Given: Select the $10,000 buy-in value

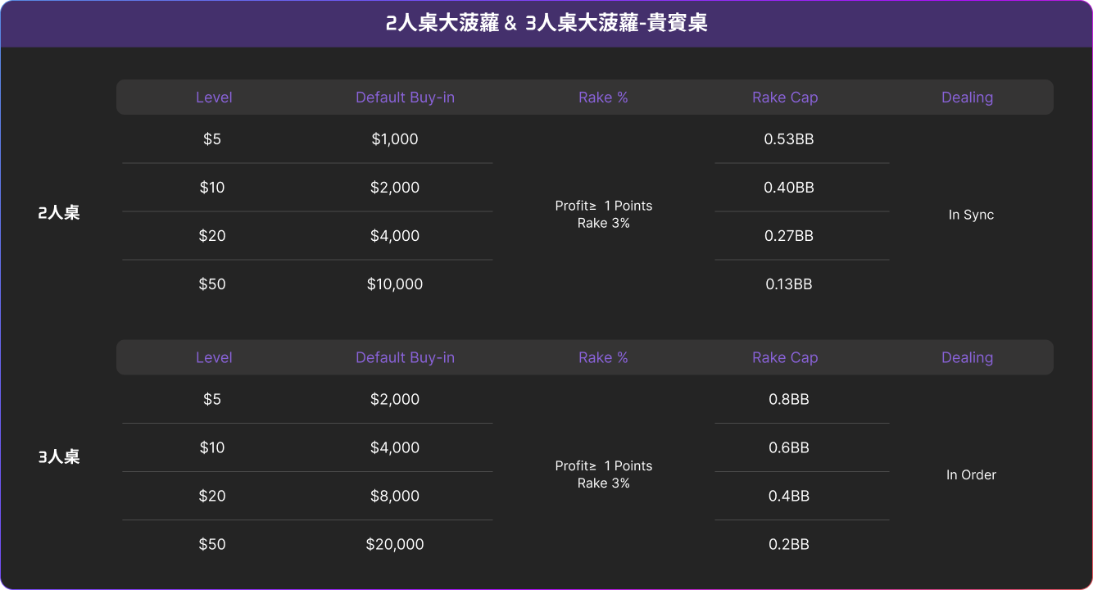Looking at the screenshot, I should click(x=395, y=284).
